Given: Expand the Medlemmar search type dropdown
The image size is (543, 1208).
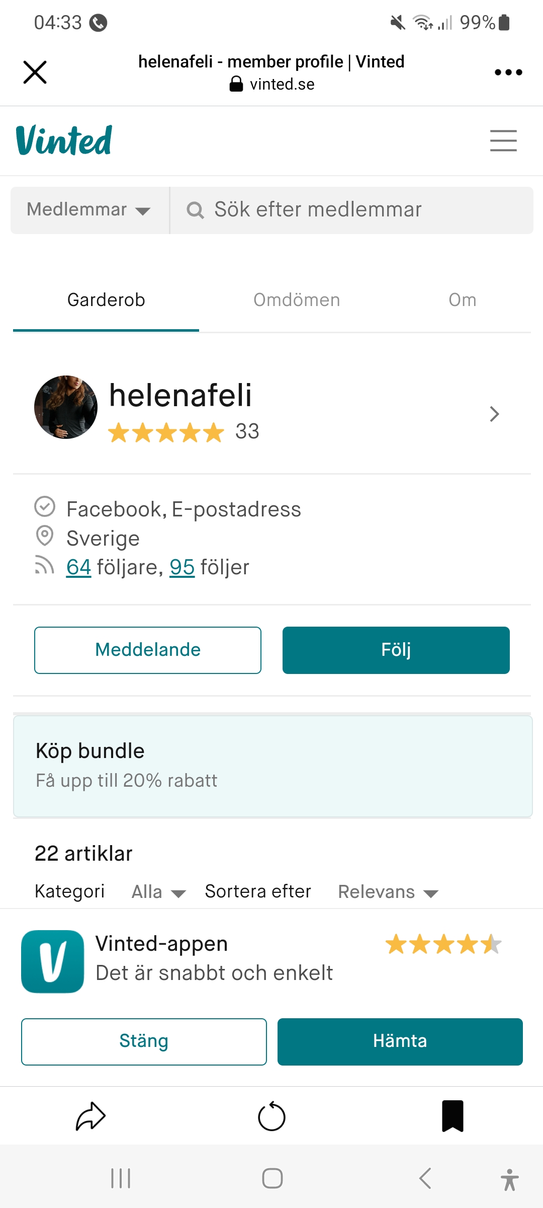Looking at the screenshot, I should (x=89, y=210).
